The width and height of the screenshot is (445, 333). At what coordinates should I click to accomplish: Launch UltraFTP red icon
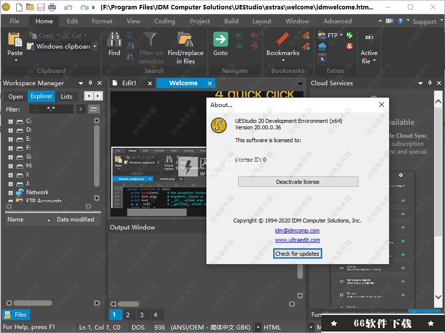point(349,46)
